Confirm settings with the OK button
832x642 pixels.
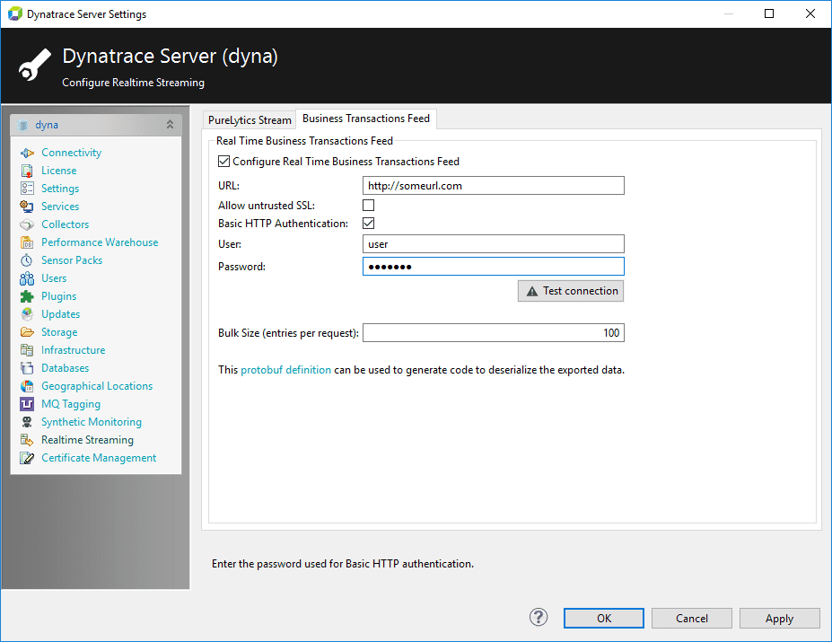click(604, 618)
